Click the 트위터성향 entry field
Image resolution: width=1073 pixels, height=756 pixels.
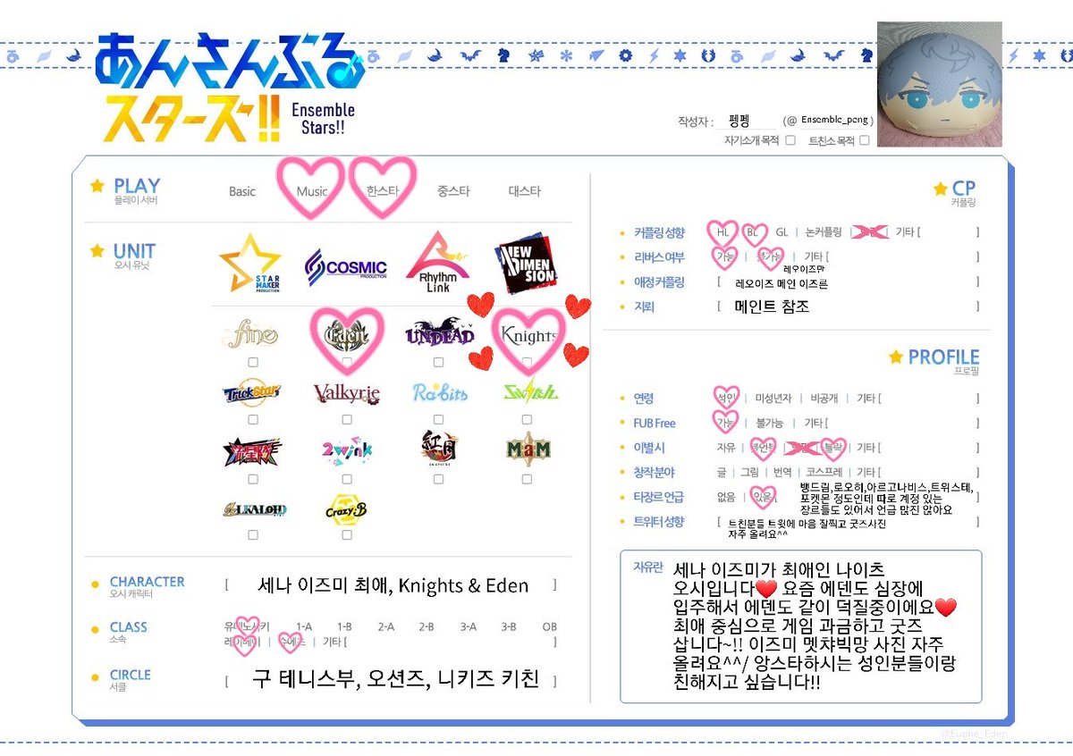pyautogui.click(x=848, y=529)
